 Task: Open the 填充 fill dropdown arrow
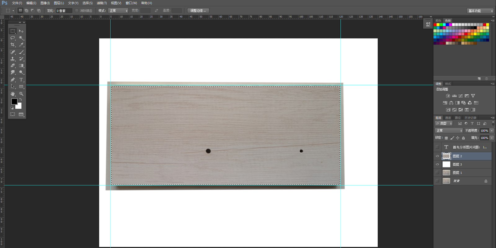coord(492,138)
